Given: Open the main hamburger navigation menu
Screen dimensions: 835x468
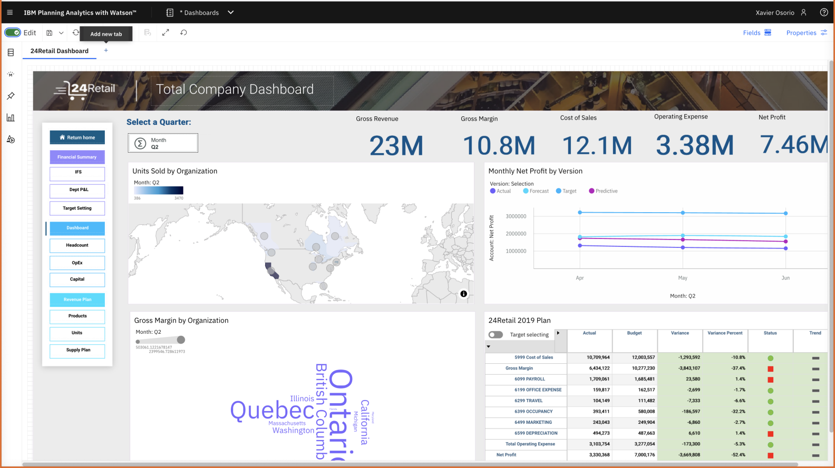Looking at the screenshot, I should pos(9,13).
